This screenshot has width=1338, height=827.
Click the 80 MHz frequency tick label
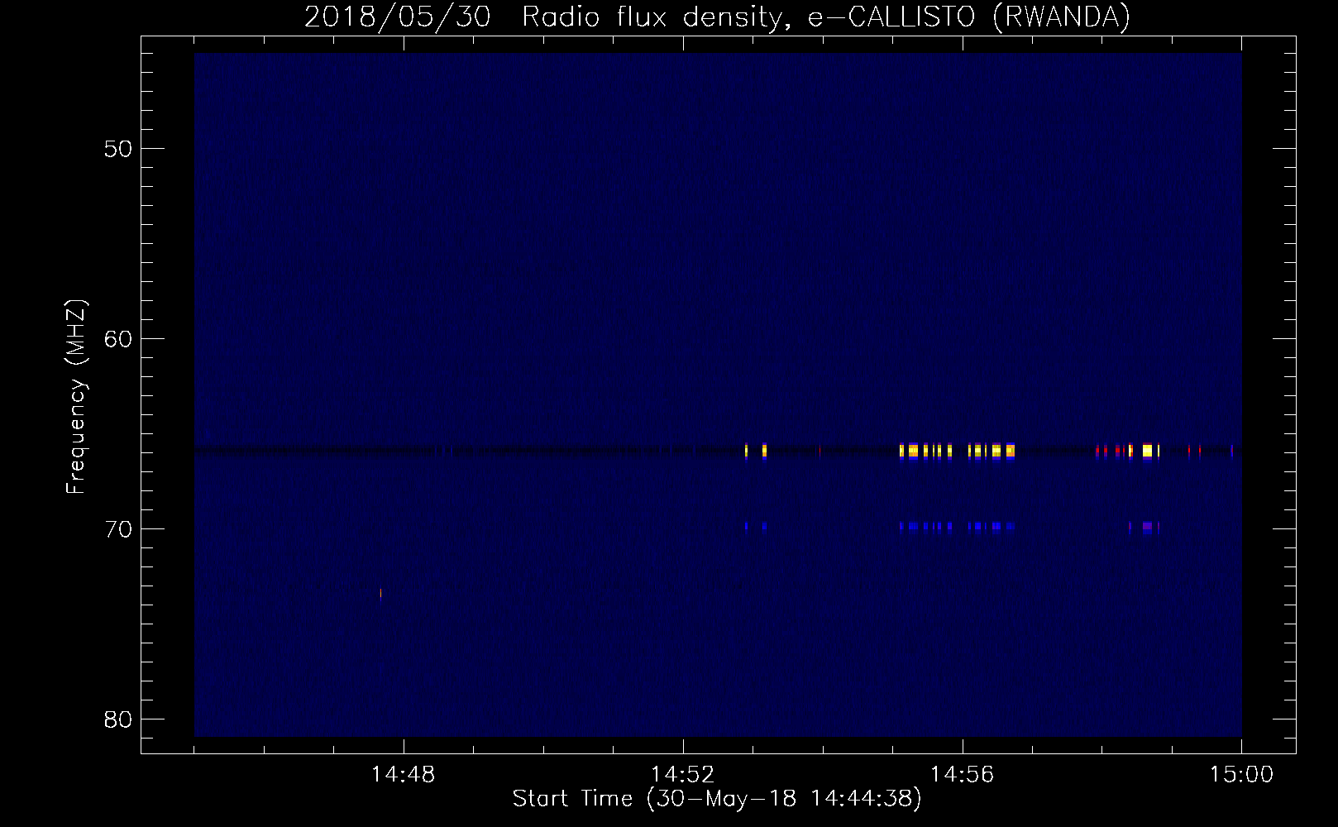click(118, 719)
